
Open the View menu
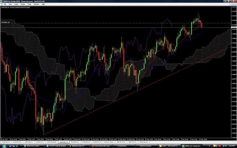pyautogui.click(x=10, y=4)
